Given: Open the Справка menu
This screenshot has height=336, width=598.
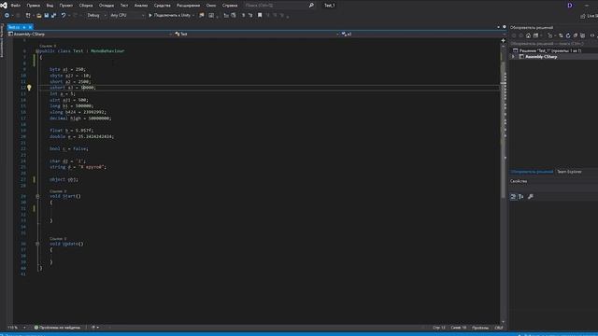Looking at the screenshot, I should tap(230, 6).
